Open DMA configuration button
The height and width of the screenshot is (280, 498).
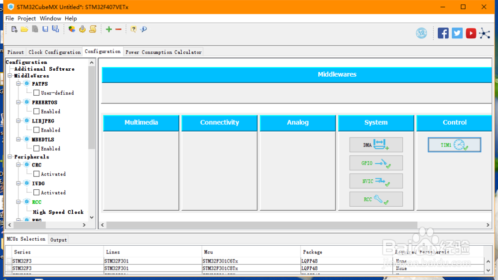point(376,145)
